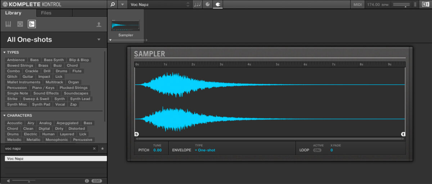Toggle the Bass Synth type tag
This screenshot has width=432, height=184.
[x=54, y=60]
